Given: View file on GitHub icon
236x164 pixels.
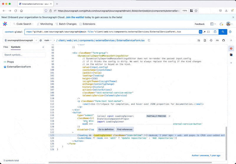Looking at the screenshot, I should pyautogui.click(x=223, y=40).
